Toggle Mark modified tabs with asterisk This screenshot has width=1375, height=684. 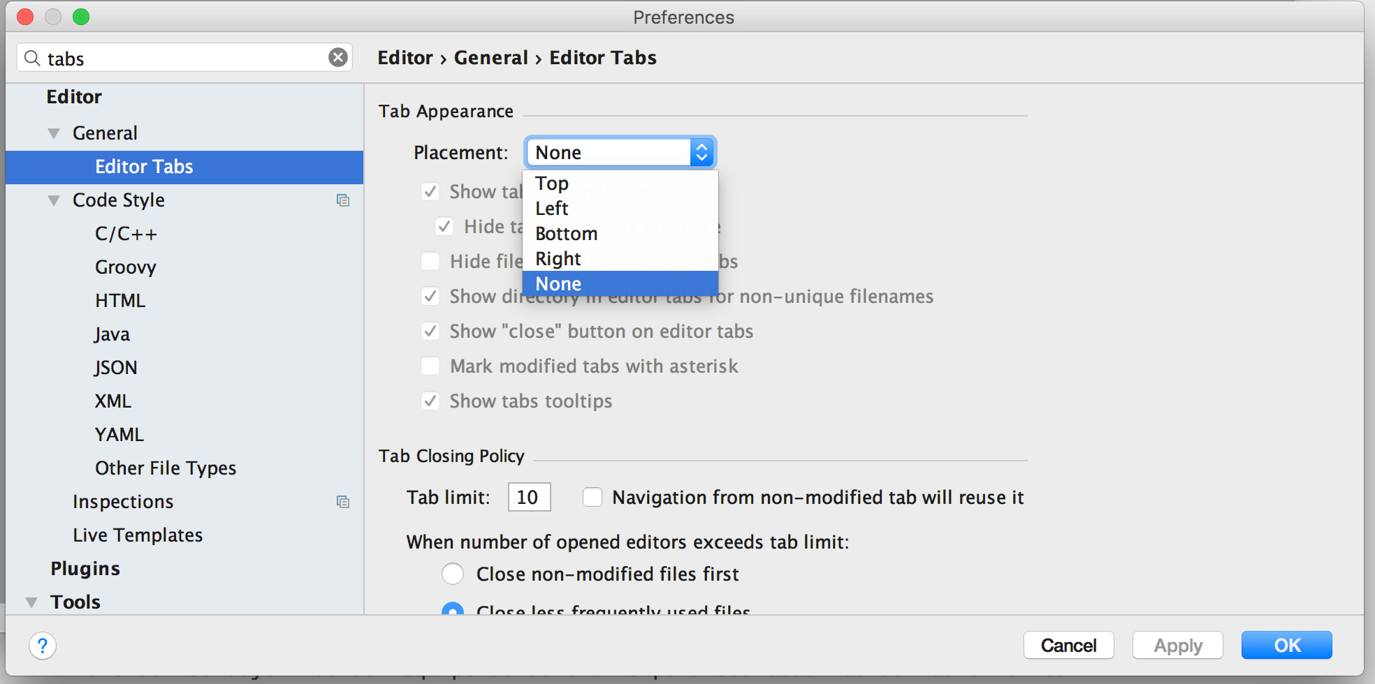pos(430,366)
